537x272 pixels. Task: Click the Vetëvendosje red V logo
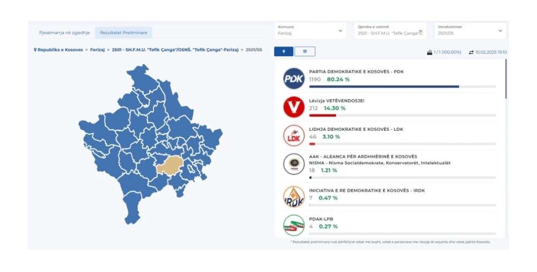293,107
